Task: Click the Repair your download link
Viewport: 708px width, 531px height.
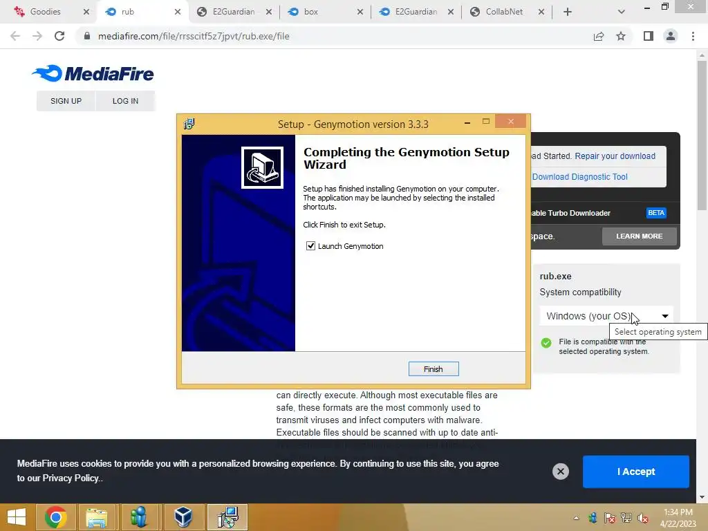Action: coord(615,156)
